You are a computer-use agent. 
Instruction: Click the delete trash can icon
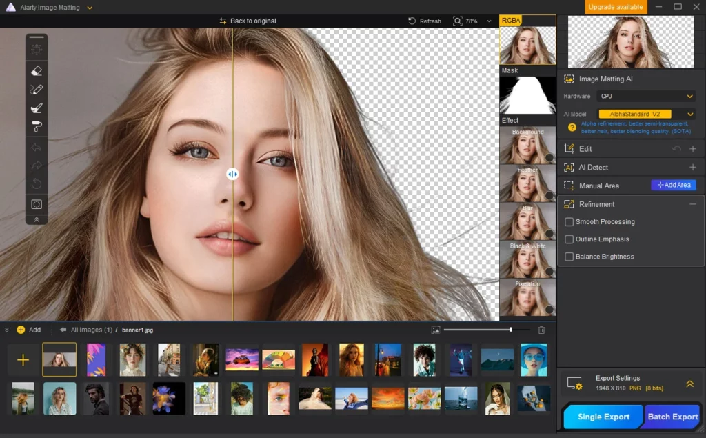coord(541,330)
